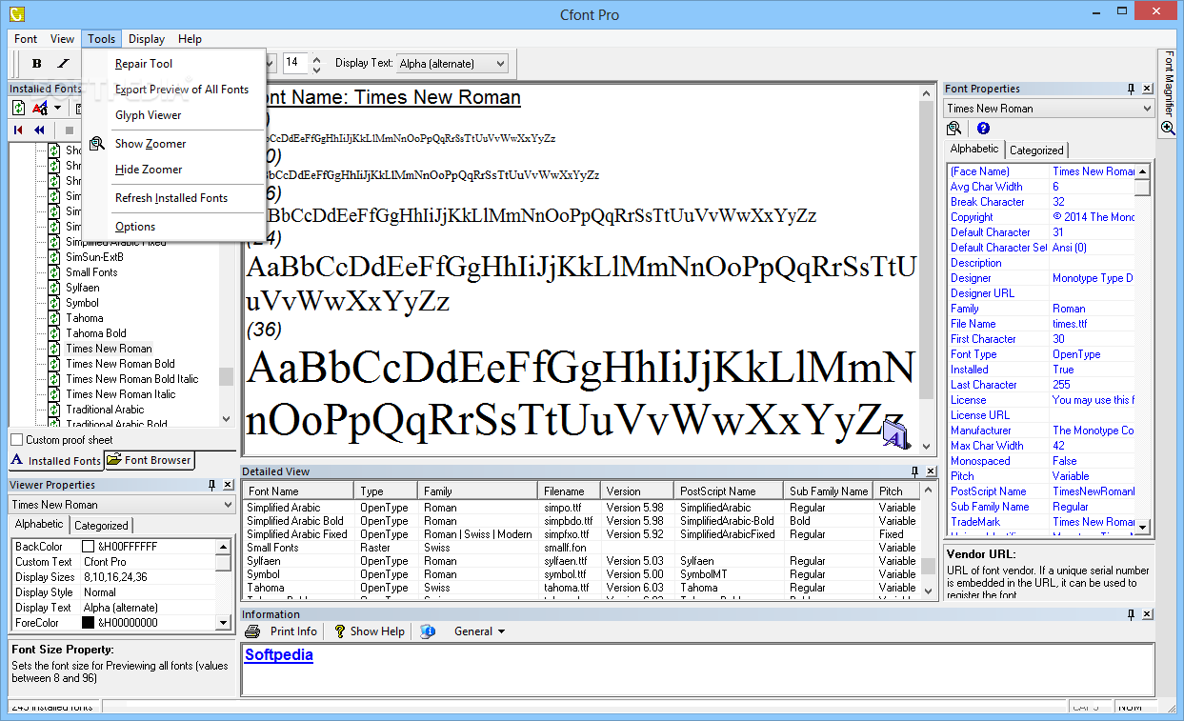Screen dimensions: 1184x721
Task: Click the Symbol font file icon
Action: [x=54, y=303]
